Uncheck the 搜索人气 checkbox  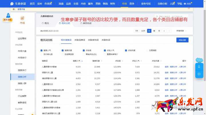coord(42,50)
